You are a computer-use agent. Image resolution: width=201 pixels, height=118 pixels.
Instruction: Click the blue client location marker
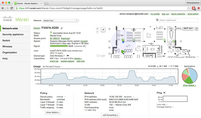click(123, 42)
